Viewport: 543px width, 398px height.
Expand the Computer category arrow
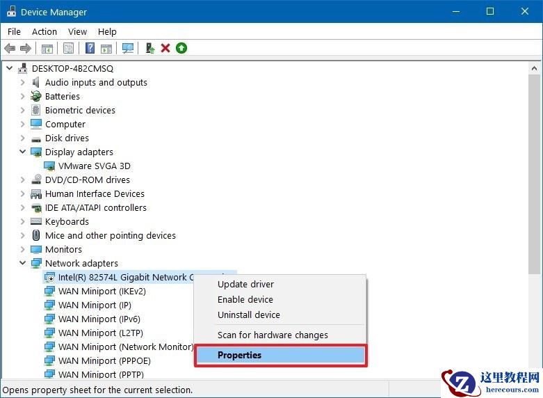click(22, 124)
